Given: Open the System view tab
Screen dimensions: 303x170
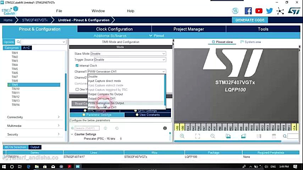Looking at the screenshot, I should coord(250,42).
